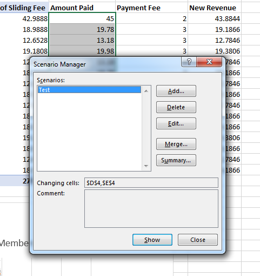This screenshot has height=276, width=260.
Task: Generate a scenario Summary... report
Action: [x=176, y=160]
